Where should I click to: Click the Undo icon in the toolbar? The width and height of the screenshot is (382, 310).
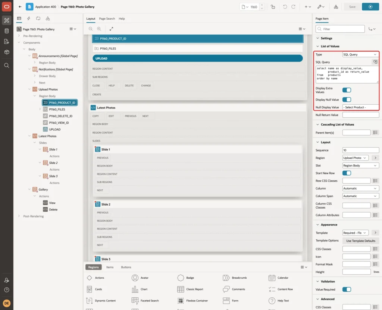point(285,7)
